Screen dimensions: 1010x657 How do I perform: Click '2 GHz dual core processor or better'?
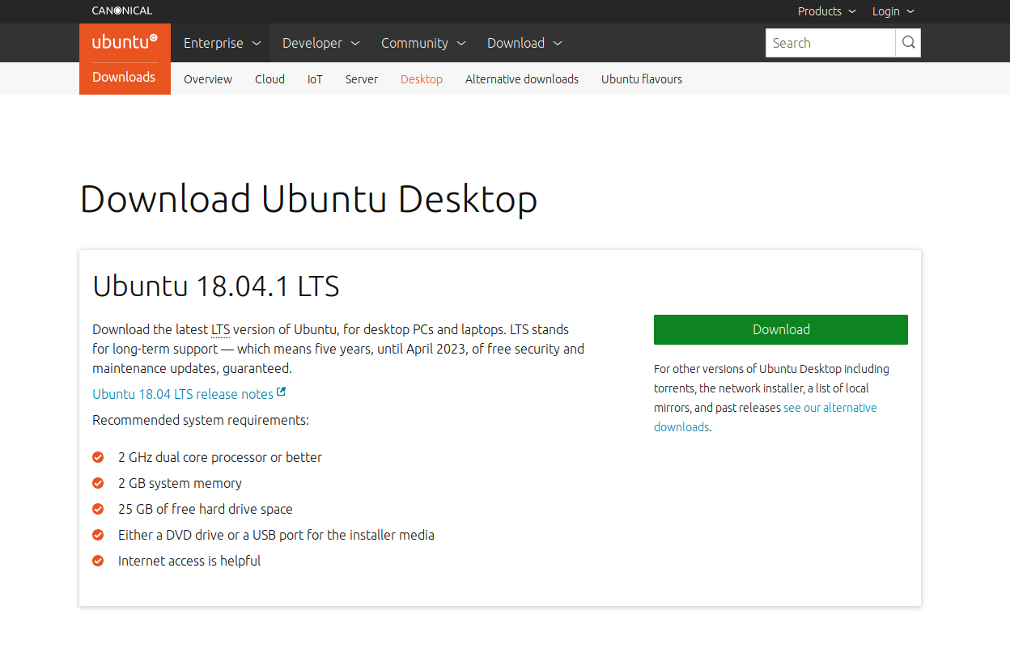click(220, 457)
